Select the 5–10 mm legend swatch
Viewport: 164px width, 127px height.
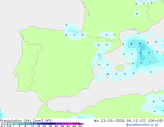(28, 124)
